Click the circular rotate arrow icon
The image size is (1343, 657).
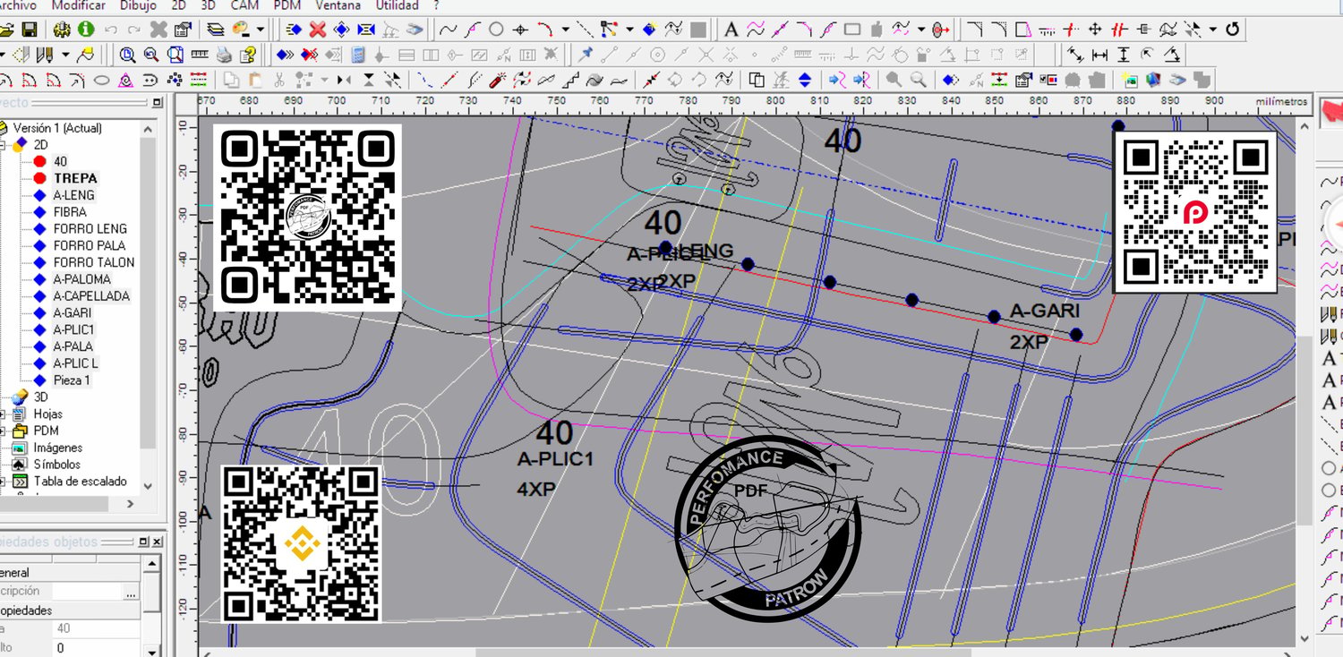[x=1233, y=30]
